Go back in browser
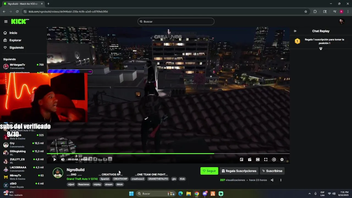The image size is (352, 198). click(x=4, y=12)
